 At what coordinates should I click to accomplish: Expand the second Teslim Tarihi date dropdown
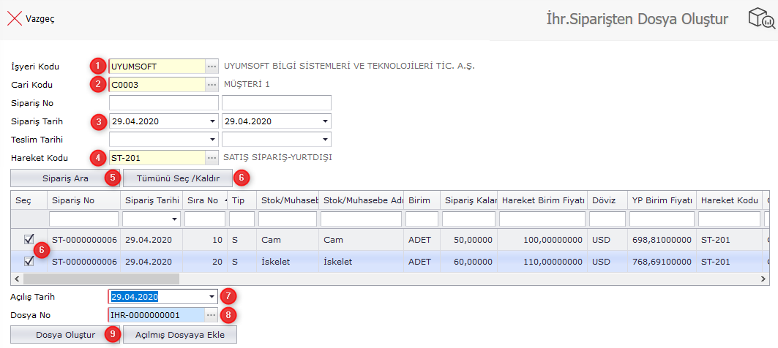click(x=325, y=140)
